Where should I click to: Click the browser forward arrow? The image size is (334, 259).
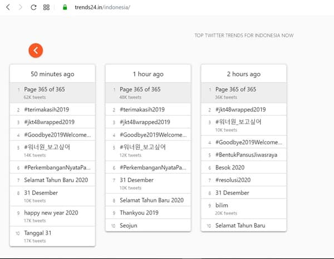tap(21, 7)
